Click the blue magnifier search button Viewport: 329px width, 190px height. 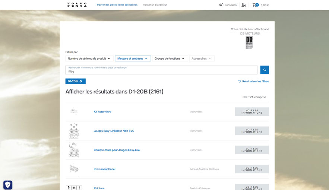264,70
